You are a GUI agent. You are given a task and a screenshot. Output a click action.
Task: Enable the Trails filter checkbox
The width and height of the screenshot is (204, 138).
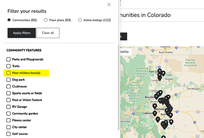[x=8, y=66]
